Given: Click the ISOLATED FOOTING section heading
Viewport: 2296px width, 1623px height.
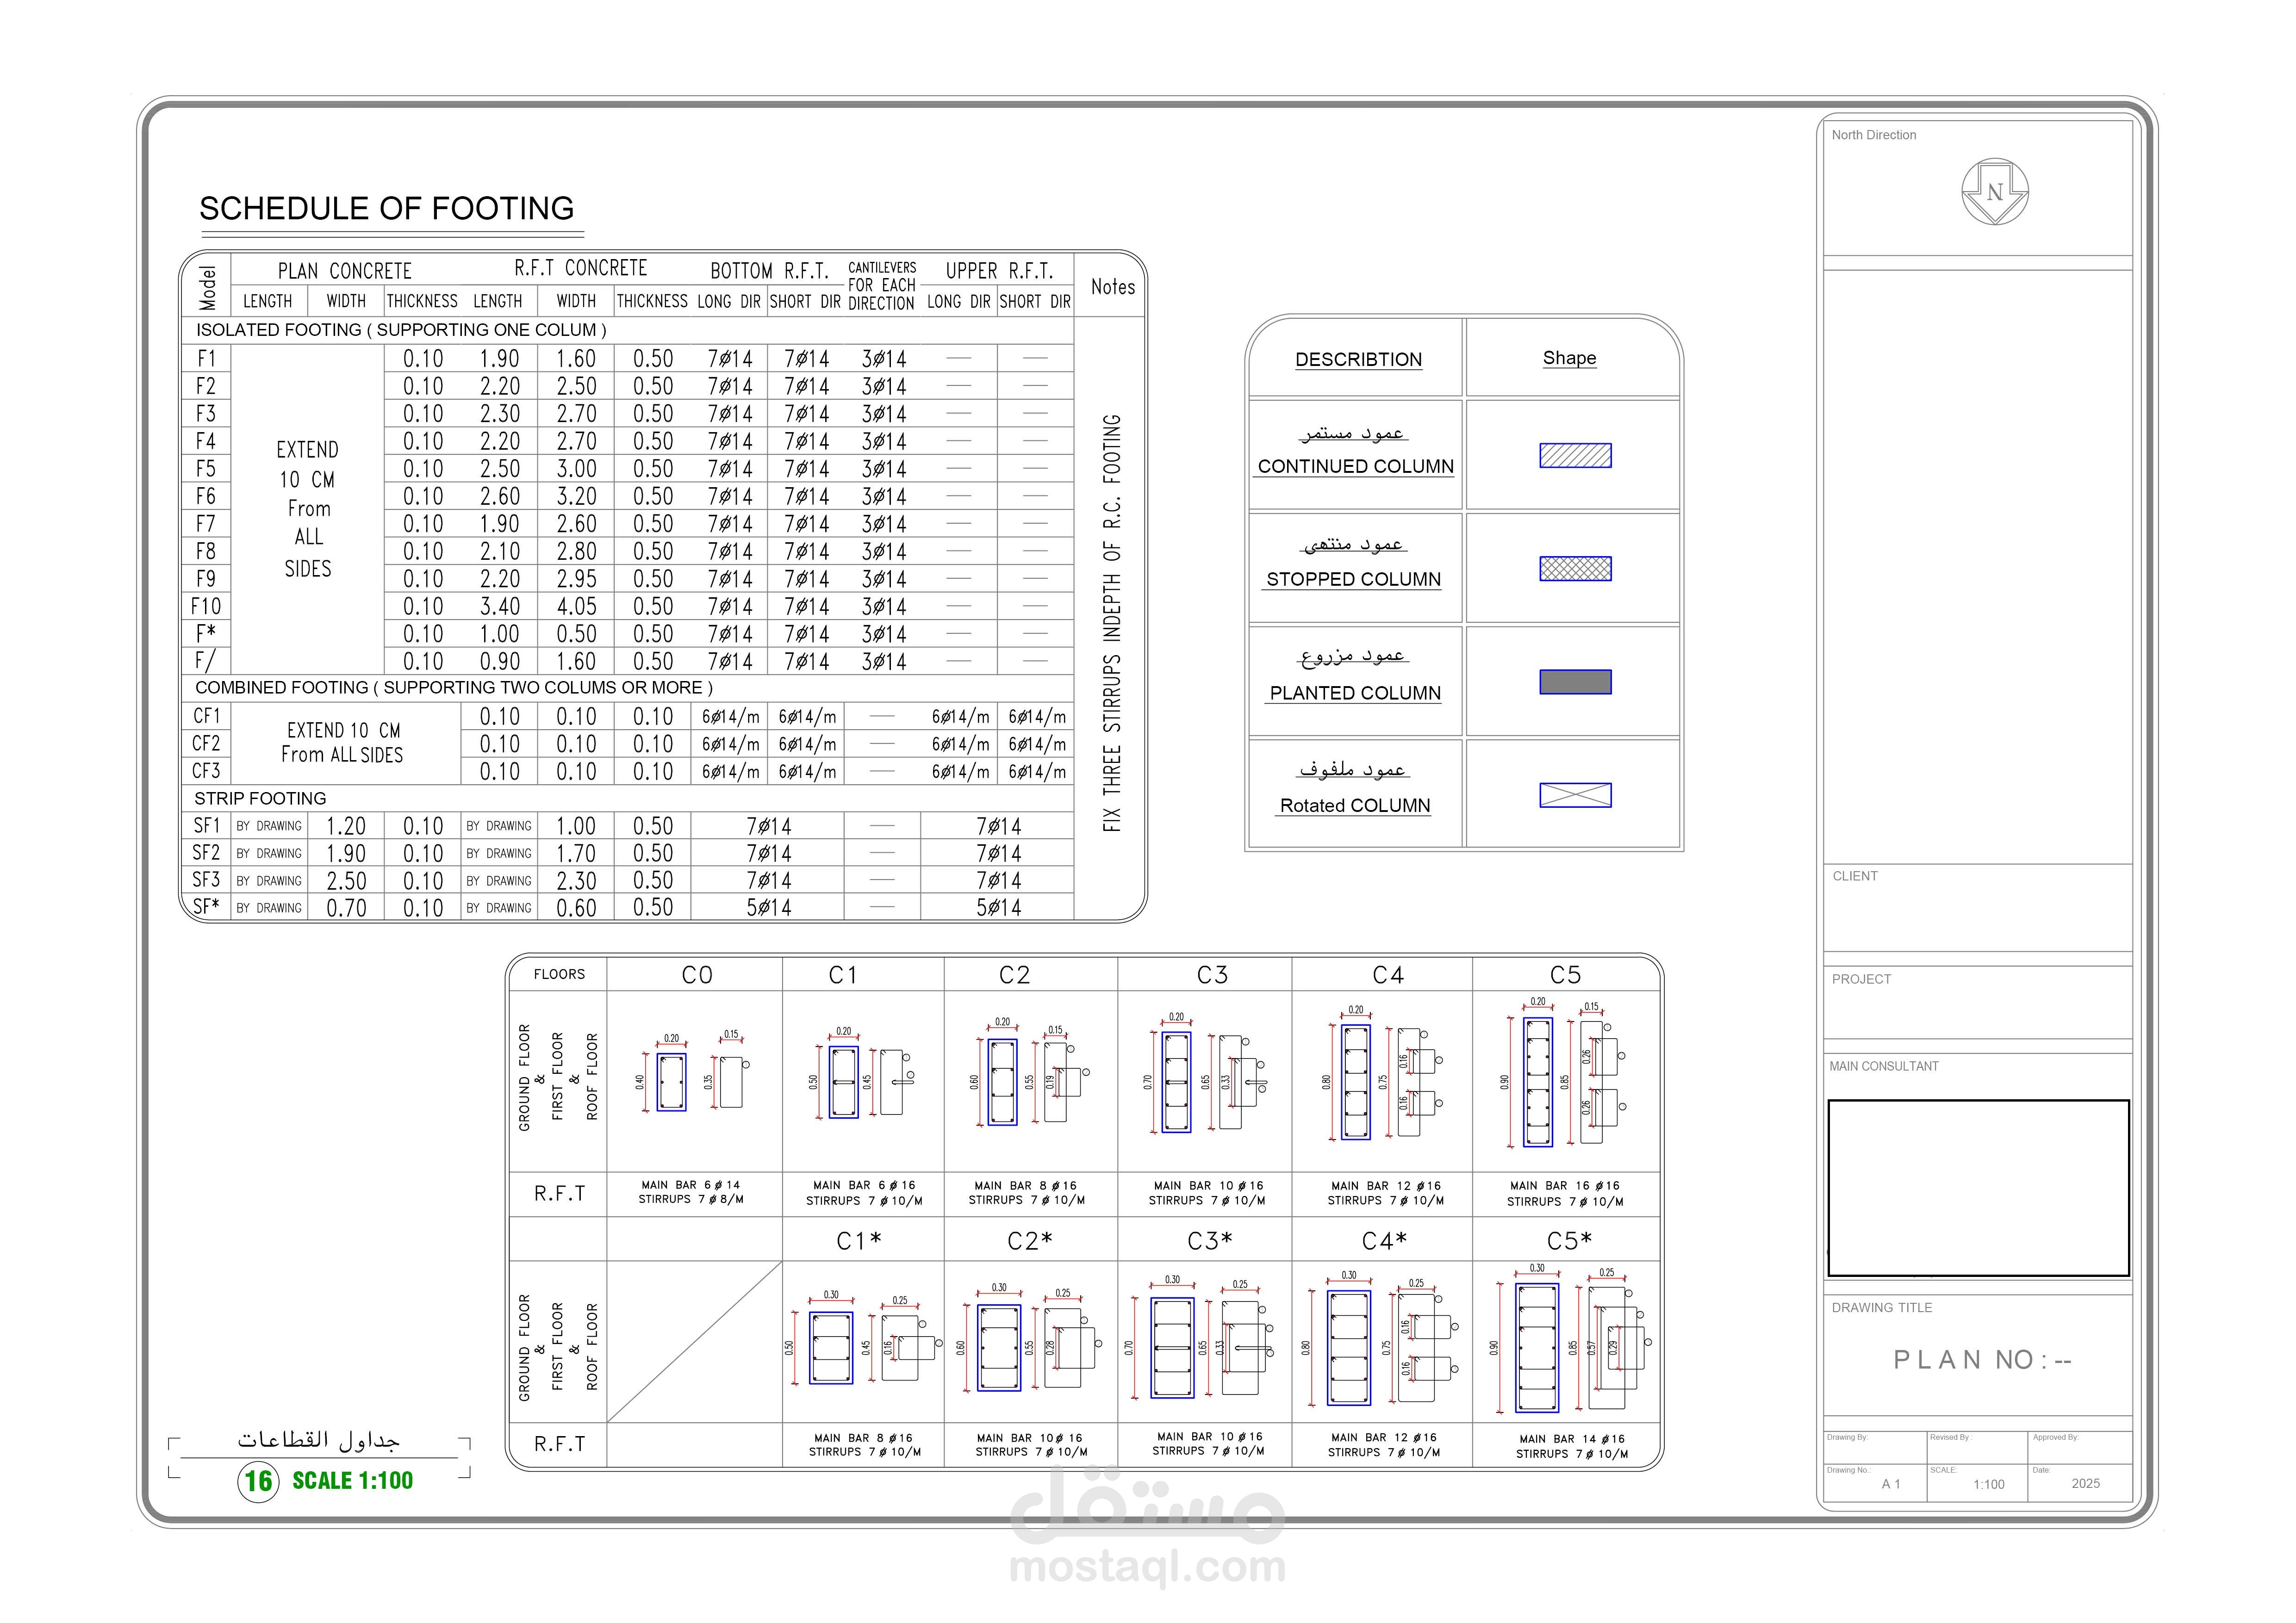Looking at the screenshot, I should click(x=401, y=330).
